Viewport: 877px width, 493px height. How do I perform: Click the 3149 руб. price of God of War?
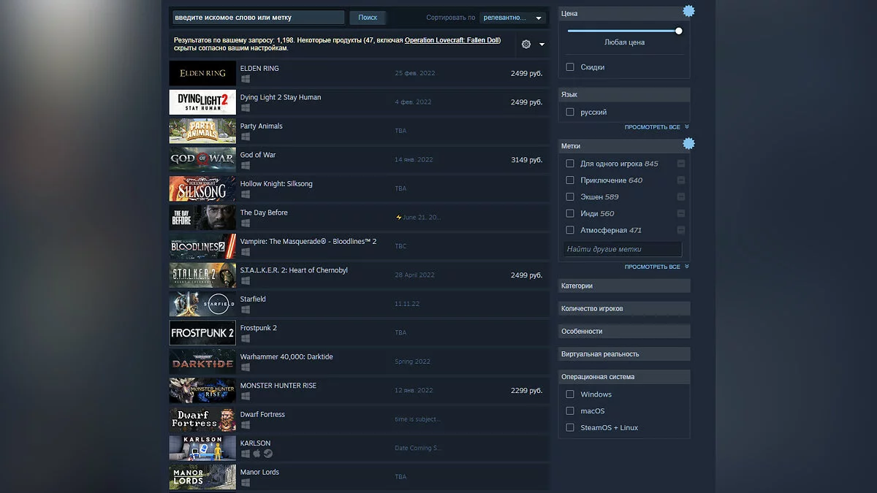click(x=526, y=160)
